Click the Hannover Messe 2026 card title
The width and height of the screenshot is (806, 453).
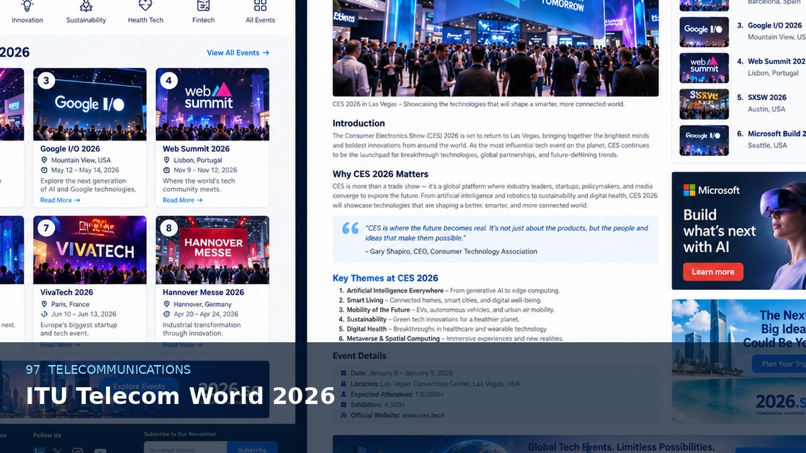204,293
